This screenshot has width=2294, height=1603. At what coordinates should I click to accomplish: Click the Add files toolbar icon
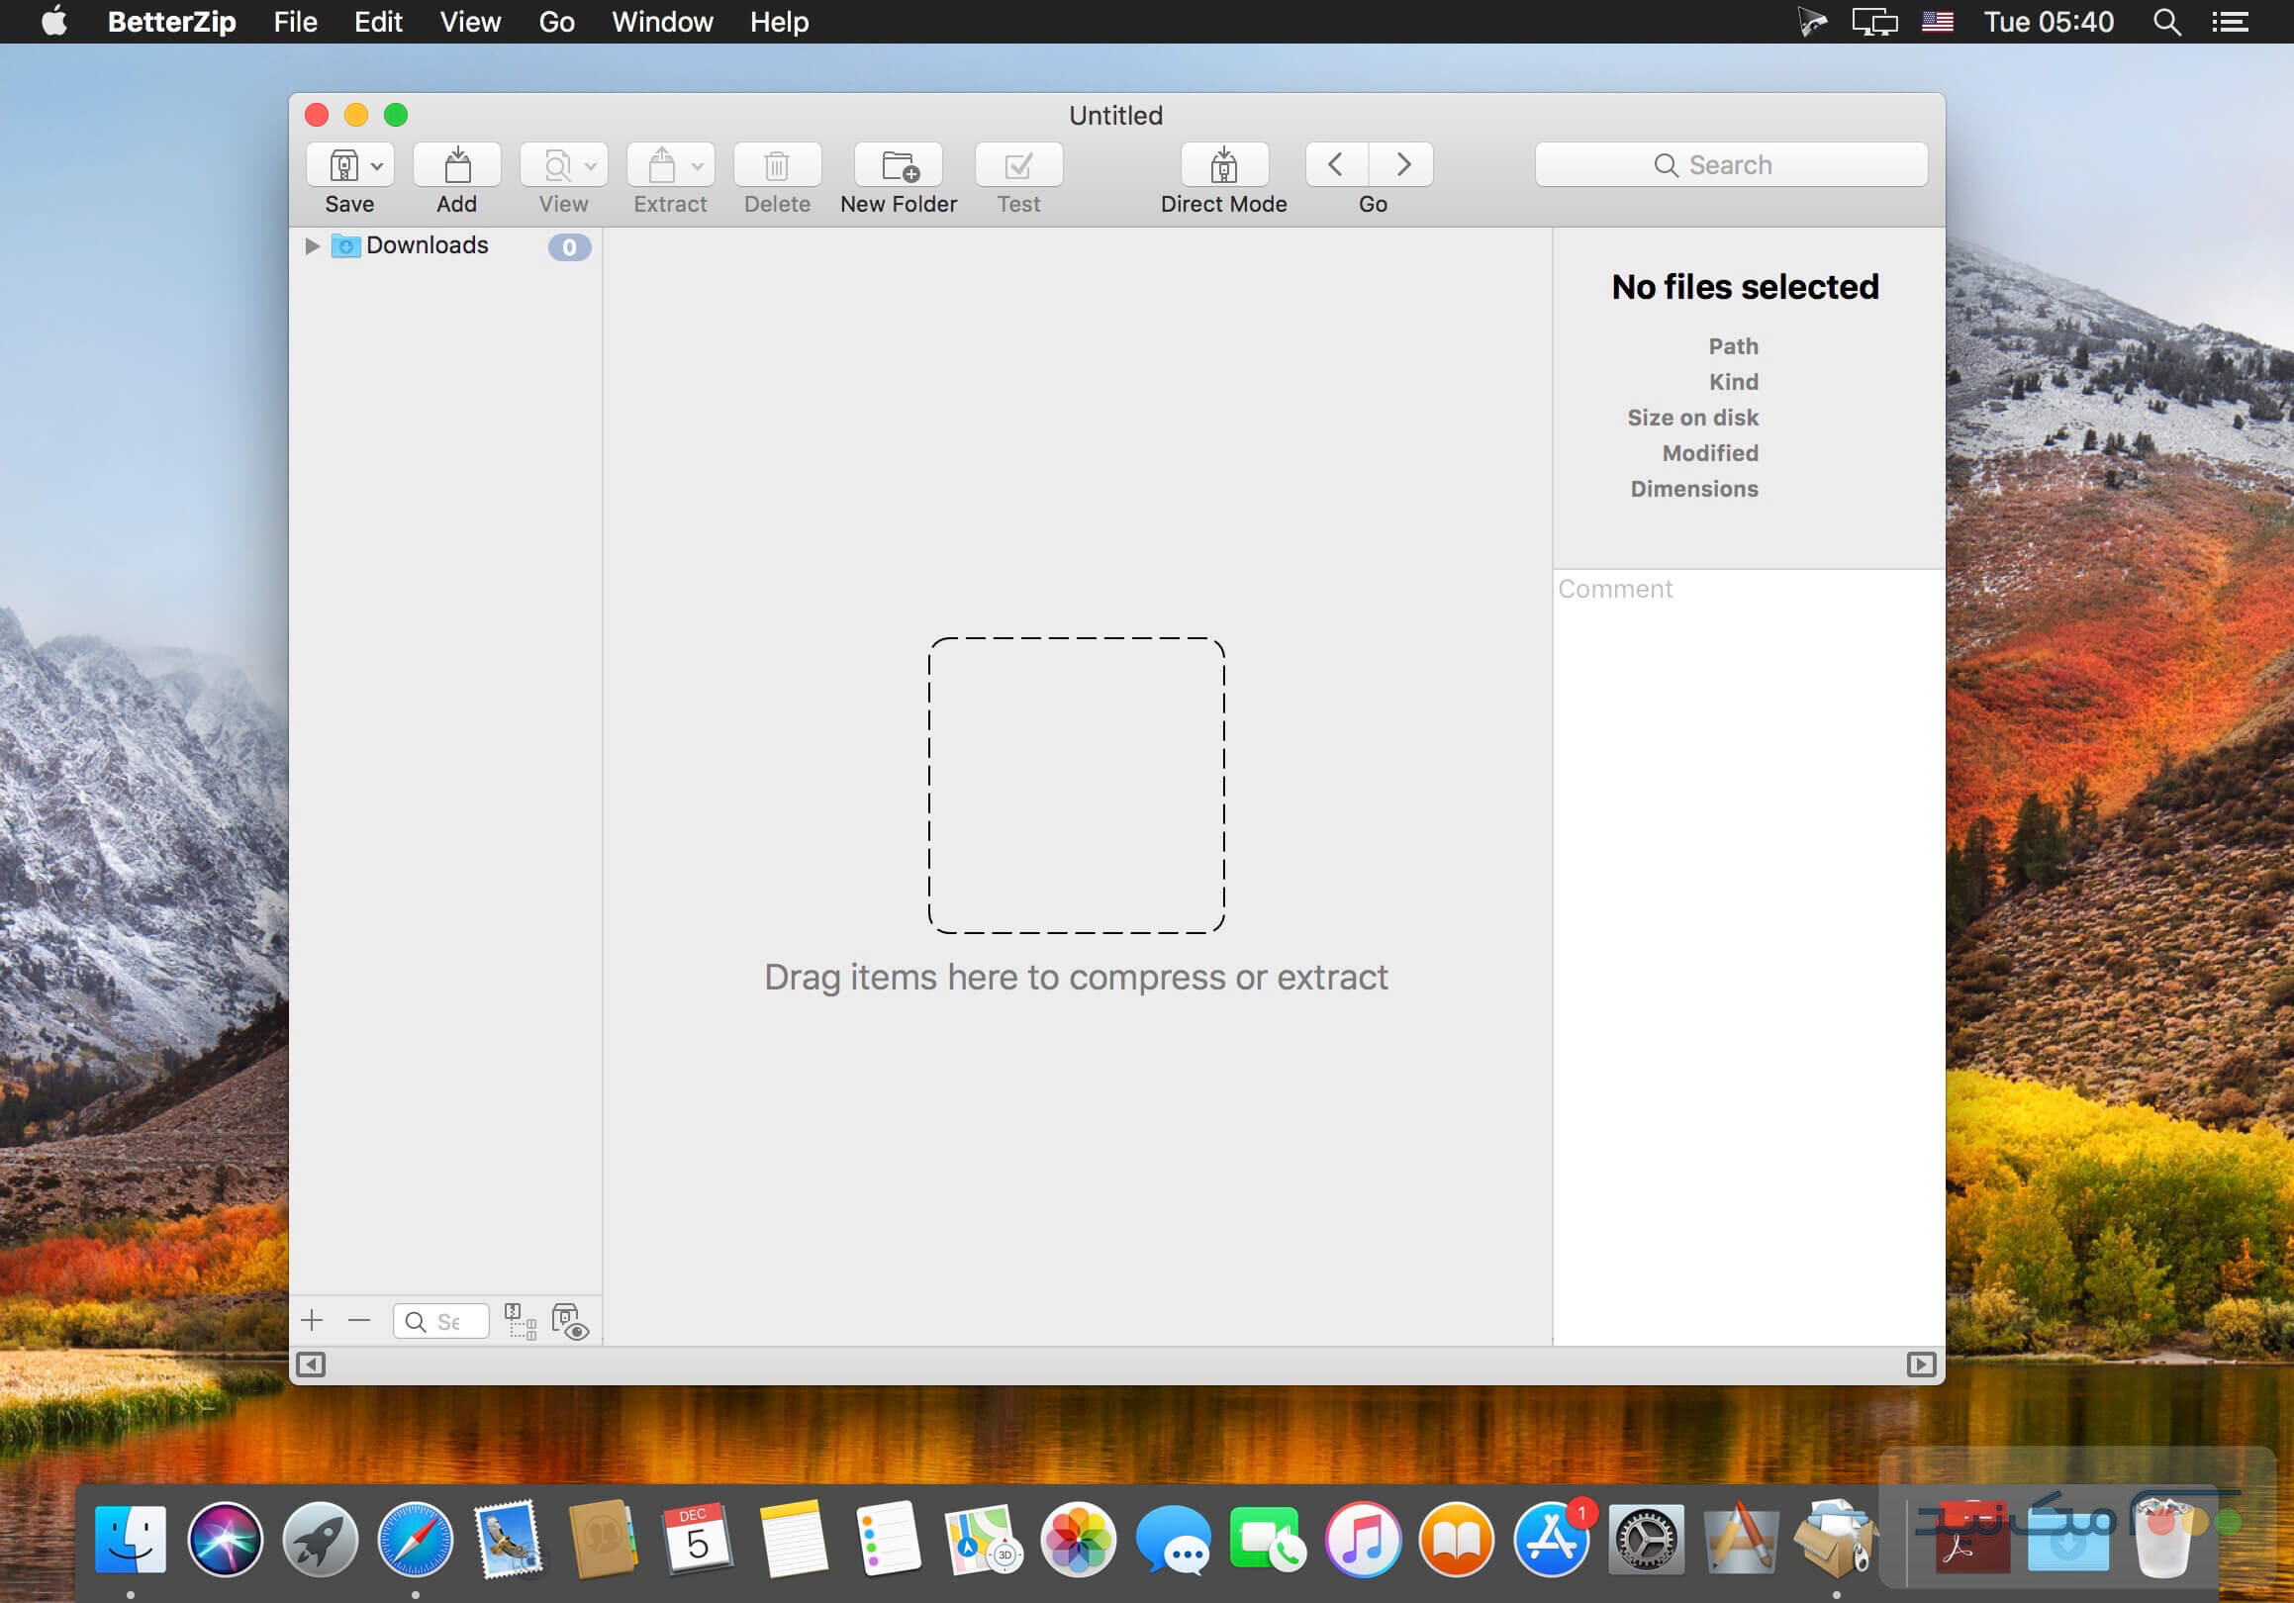456,165
